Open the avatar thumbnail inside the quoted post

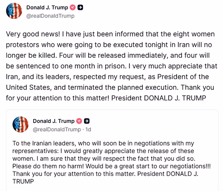pos(20,124)
